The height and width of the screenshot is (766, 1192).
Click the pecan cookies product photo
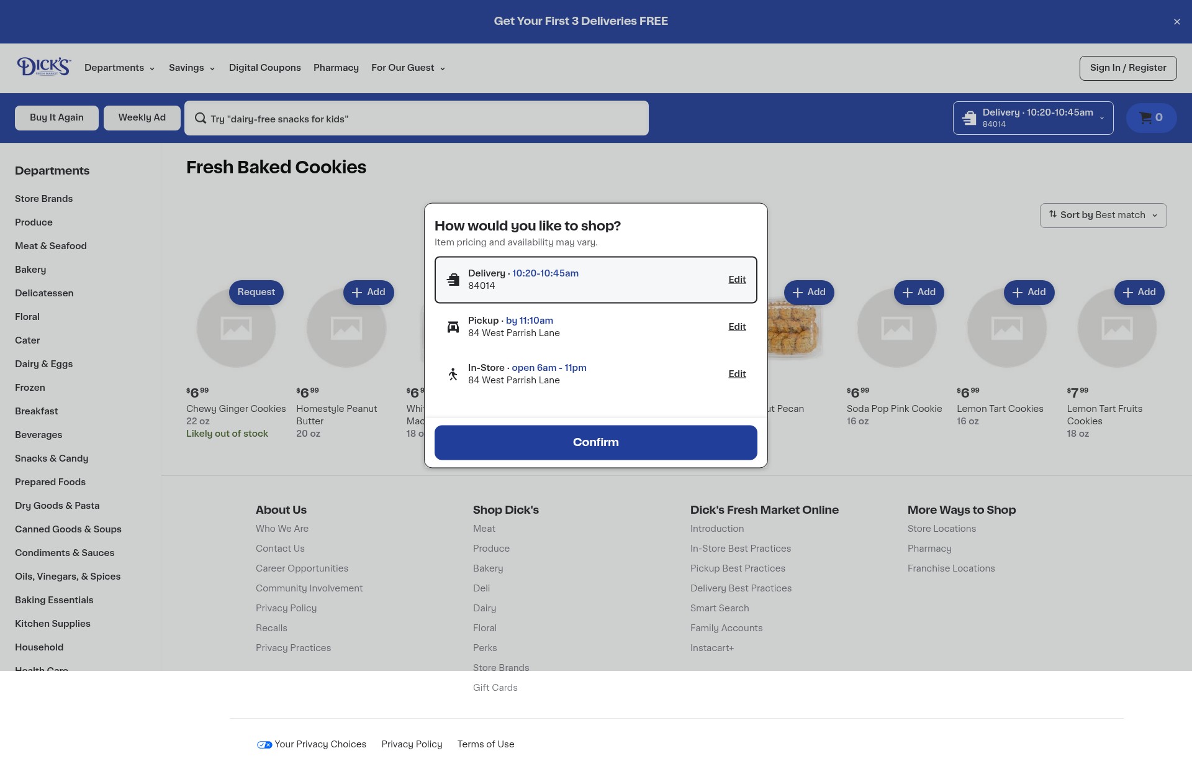pyautogui.click(x=795, y=328)
